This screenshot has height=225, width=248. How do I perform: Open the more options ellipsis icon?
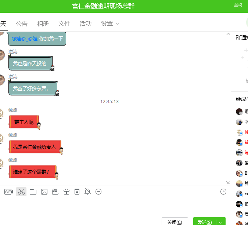coord(98,192)
